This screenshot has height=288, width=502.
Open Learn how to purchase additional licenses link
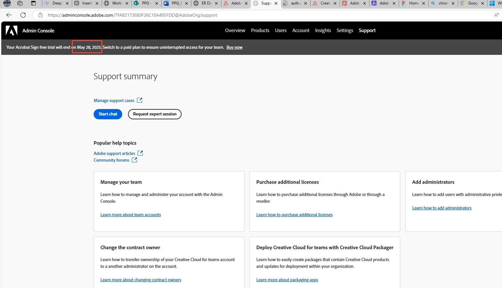coord(294,215)
